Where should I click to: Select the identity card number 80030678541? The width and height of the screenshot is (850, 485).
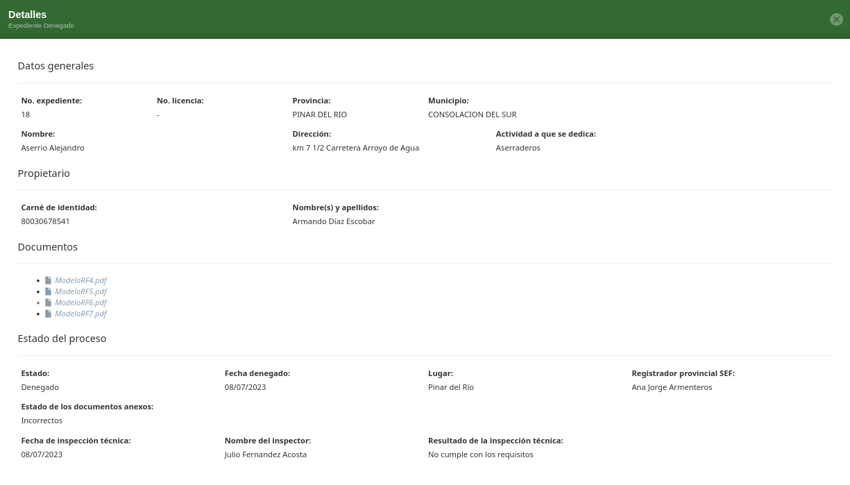click(x=45, y=221)
